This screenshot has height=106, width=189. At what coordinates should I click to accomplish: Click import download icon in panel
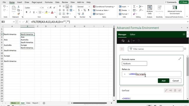click(129, 41)
